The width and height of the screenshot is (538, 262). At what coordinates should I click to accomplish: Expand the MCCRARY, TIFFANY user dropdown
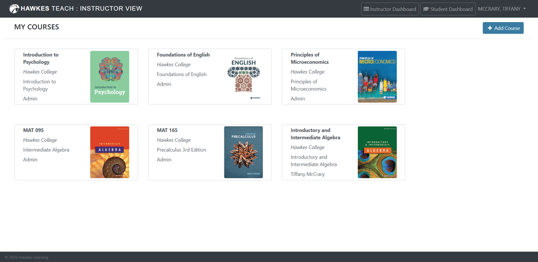point(502,9)
